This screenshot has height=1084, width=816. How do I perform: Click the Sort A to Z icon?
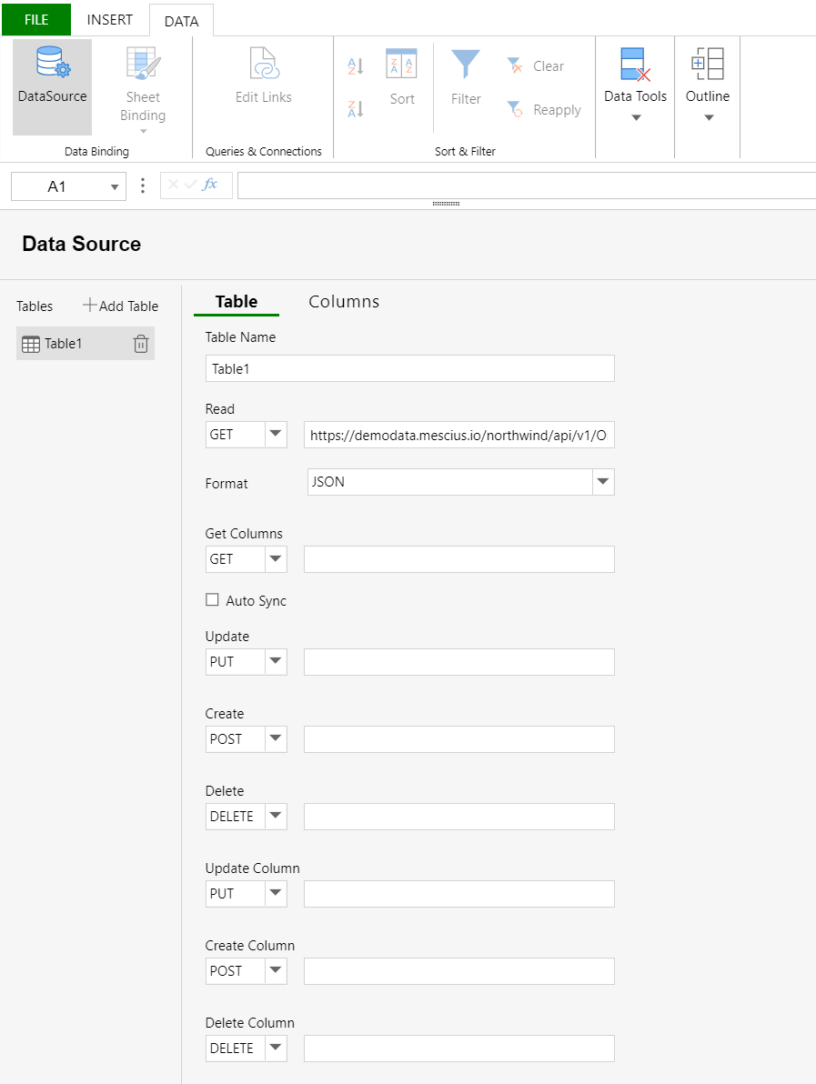pyautogui.click(x=356, y=66)
